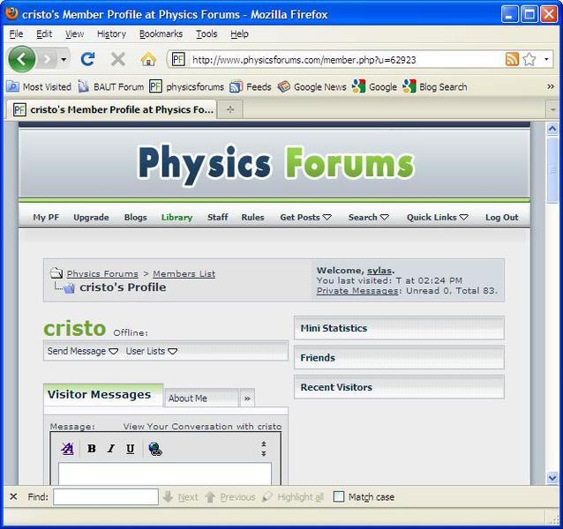
Task: Click the breadcrumb folder icon
Action: tap(56, 273)
